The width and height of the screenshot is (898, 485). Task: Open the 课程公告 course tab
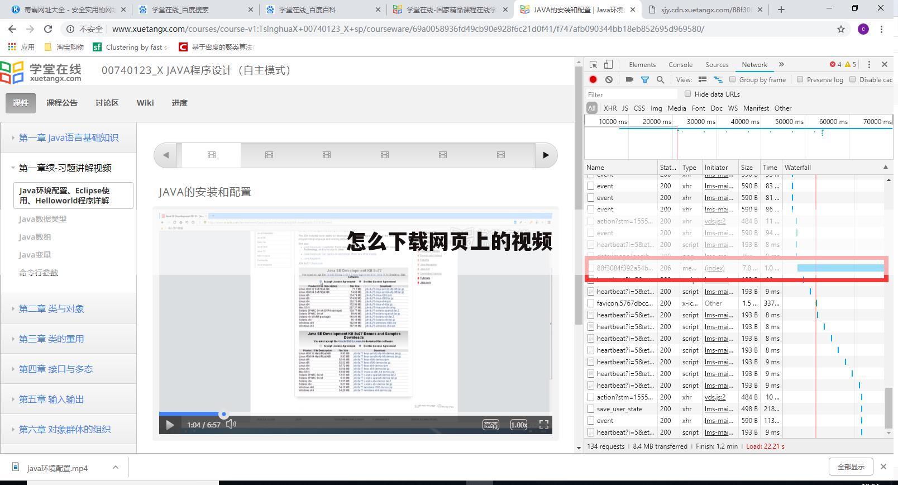coord(62,103)
